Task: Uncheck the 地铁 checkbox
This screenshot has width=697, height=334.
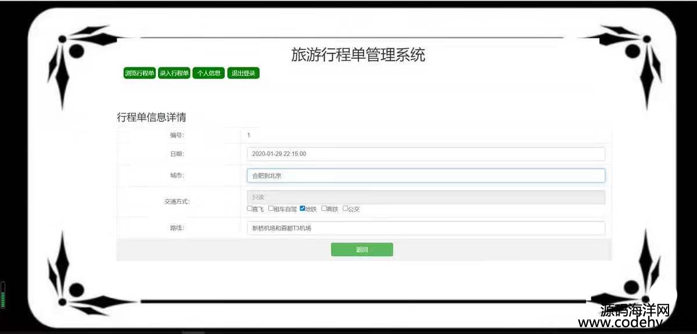Action: point(303,209)
